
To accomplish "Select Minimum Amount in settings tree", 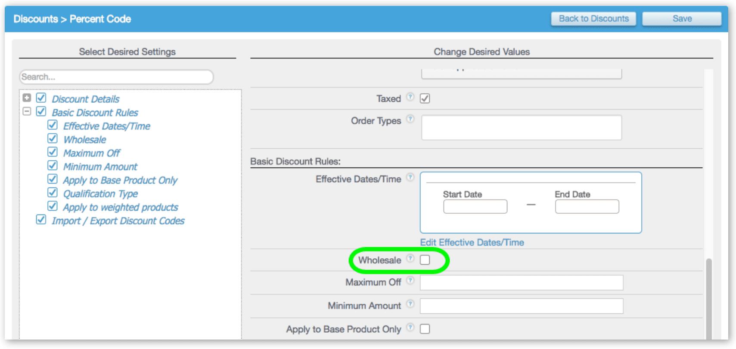I will point(100,167).
